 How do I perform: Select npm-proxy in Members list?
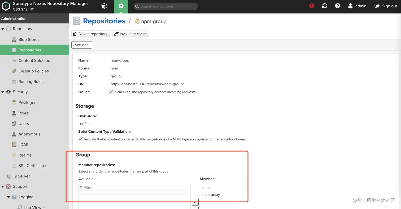211,195
